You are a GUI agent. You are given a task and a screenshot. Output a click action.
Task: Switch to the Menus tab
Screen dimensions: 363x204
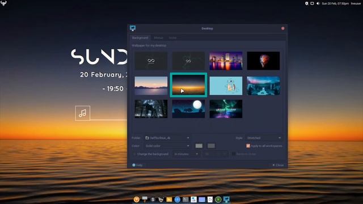click(159, 38)
